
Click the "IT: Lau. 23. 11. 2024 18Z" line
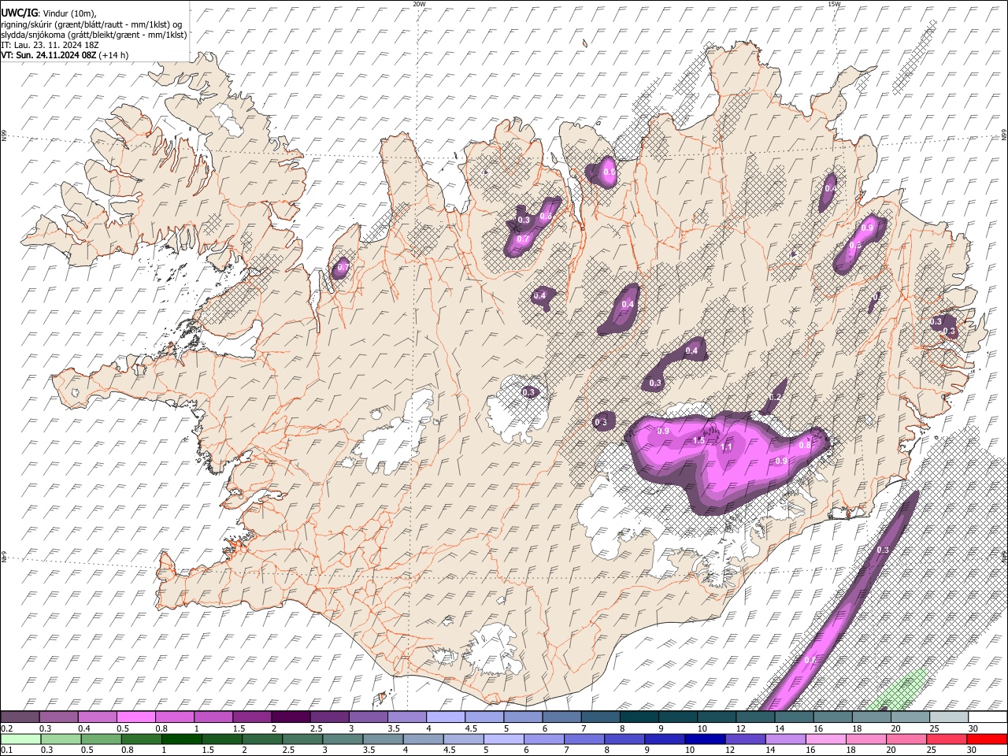point(49,45)
